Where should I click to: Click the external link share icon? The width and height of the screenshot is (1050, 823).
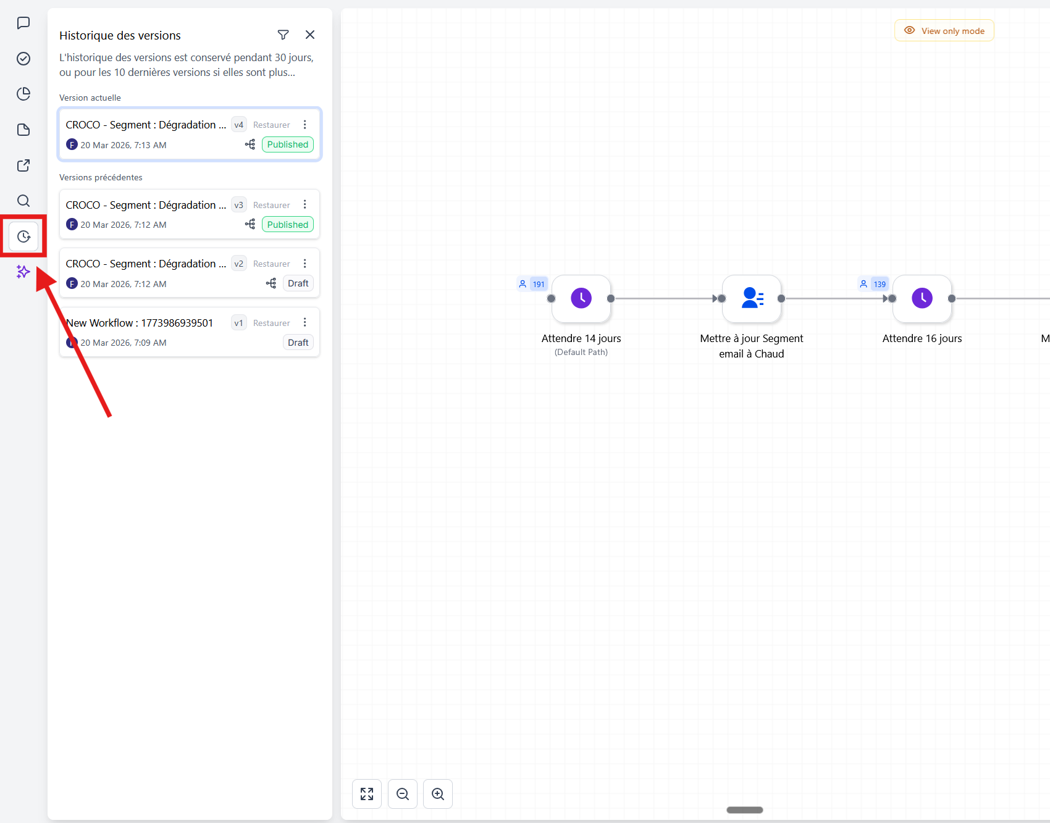point(23,165)
